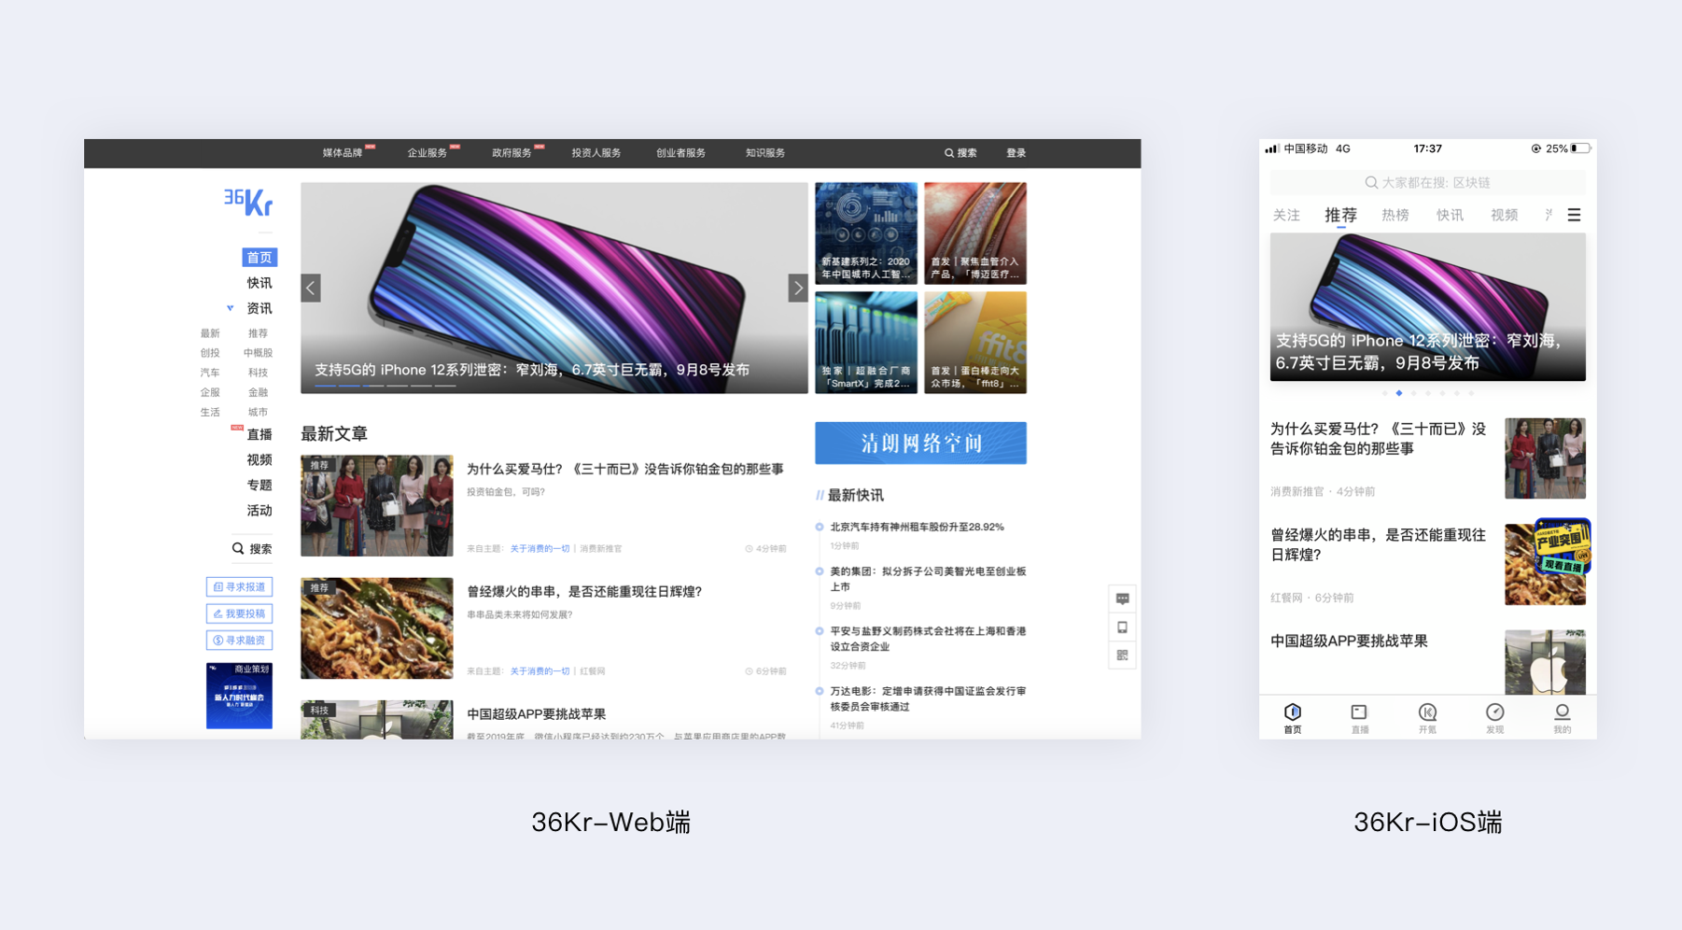Tap the 开氪 icon in the bottom bar
Image resolution: width=1682 pixels, height=930 pixels.
pyautogui.click(x=1427, y=713)
